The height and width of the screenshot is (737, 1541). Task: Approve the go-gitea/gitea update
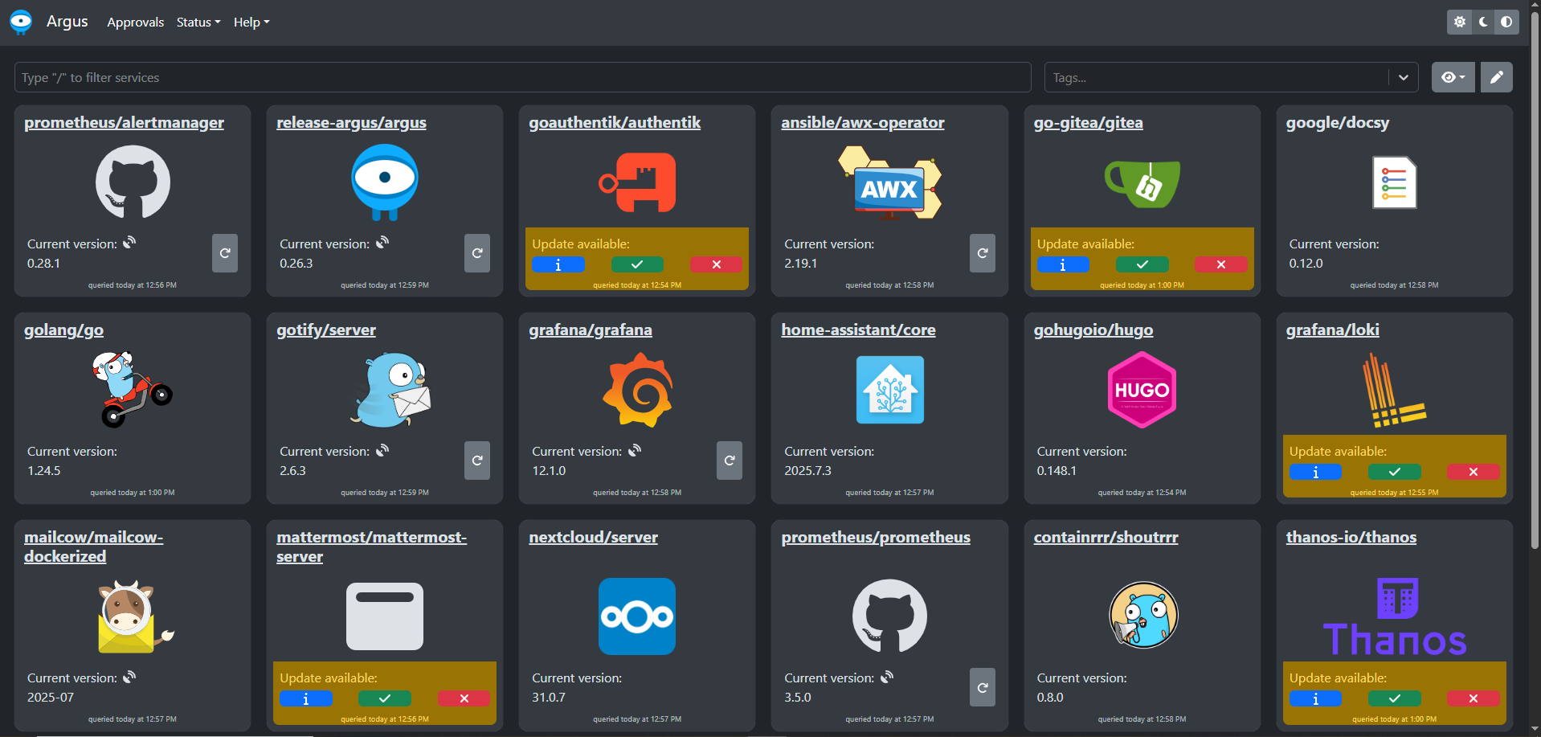(1142, 264)
